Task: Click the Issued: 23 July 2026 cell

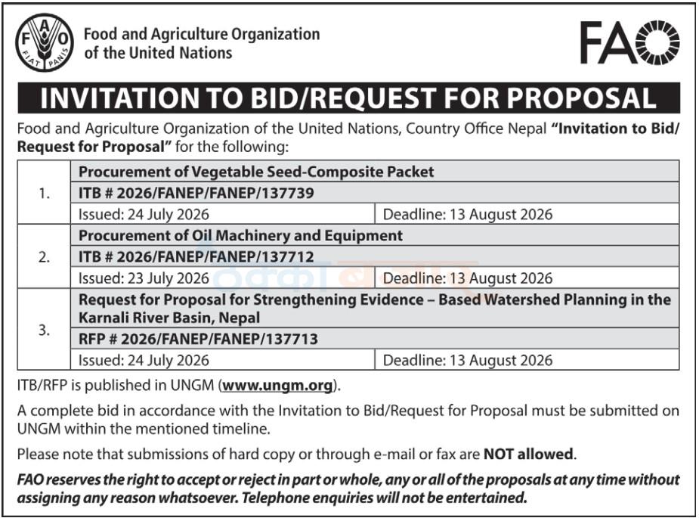Action: pos(222,278)
